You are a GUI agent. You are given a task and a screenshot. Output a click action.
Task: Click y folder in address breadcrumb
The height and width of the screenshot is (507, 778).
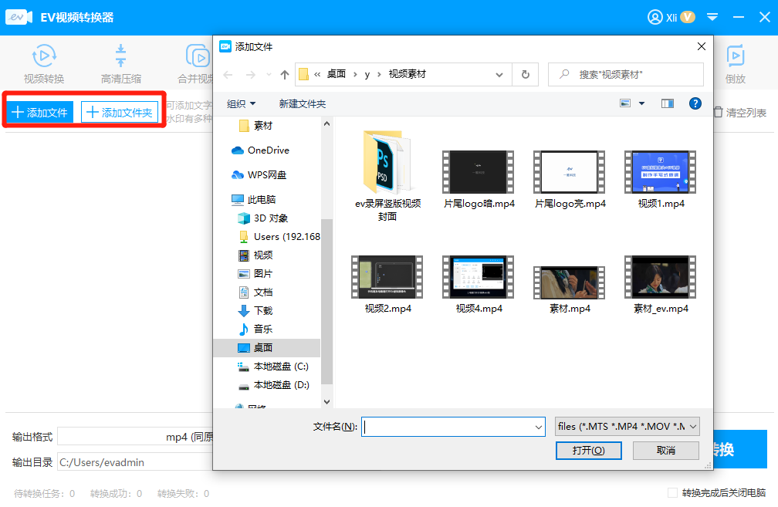coord(367,74)
